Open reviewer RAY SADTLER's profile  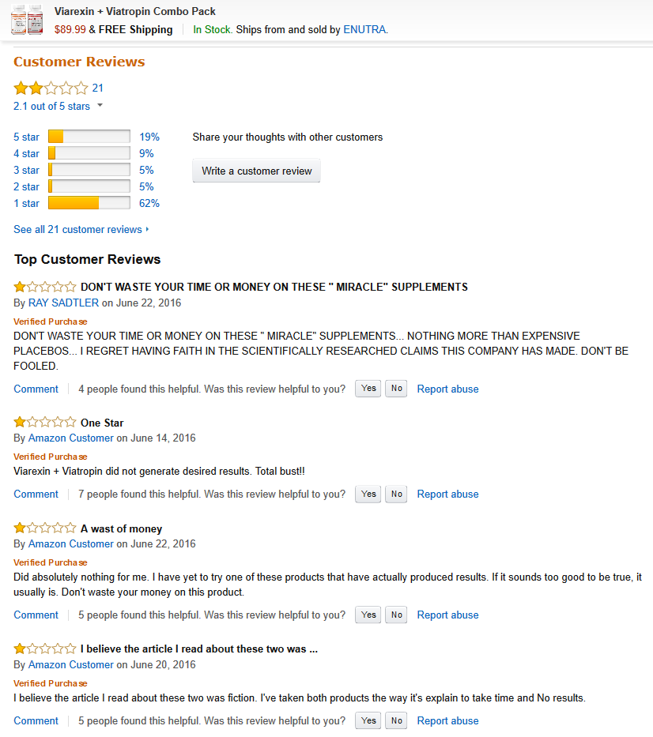pos(63,303)
